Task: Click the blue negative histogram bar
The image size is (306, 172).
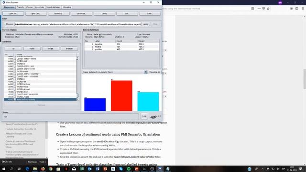Action: pos(95,105)
